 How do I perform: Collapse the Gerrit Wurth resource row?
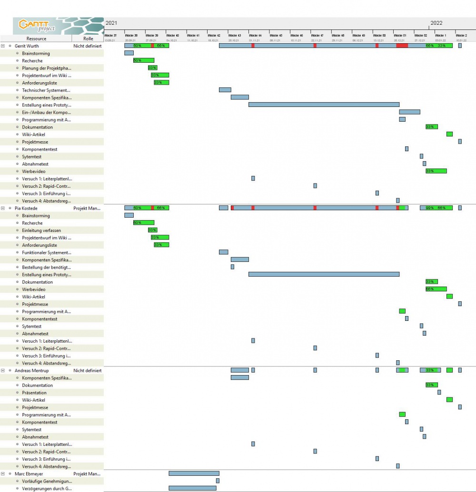[x=3, y=46]
